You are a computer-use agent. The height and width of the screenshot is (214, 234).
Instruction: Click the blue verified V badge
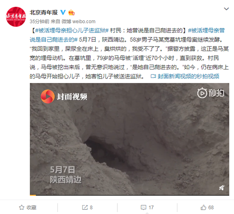(63, 12)
